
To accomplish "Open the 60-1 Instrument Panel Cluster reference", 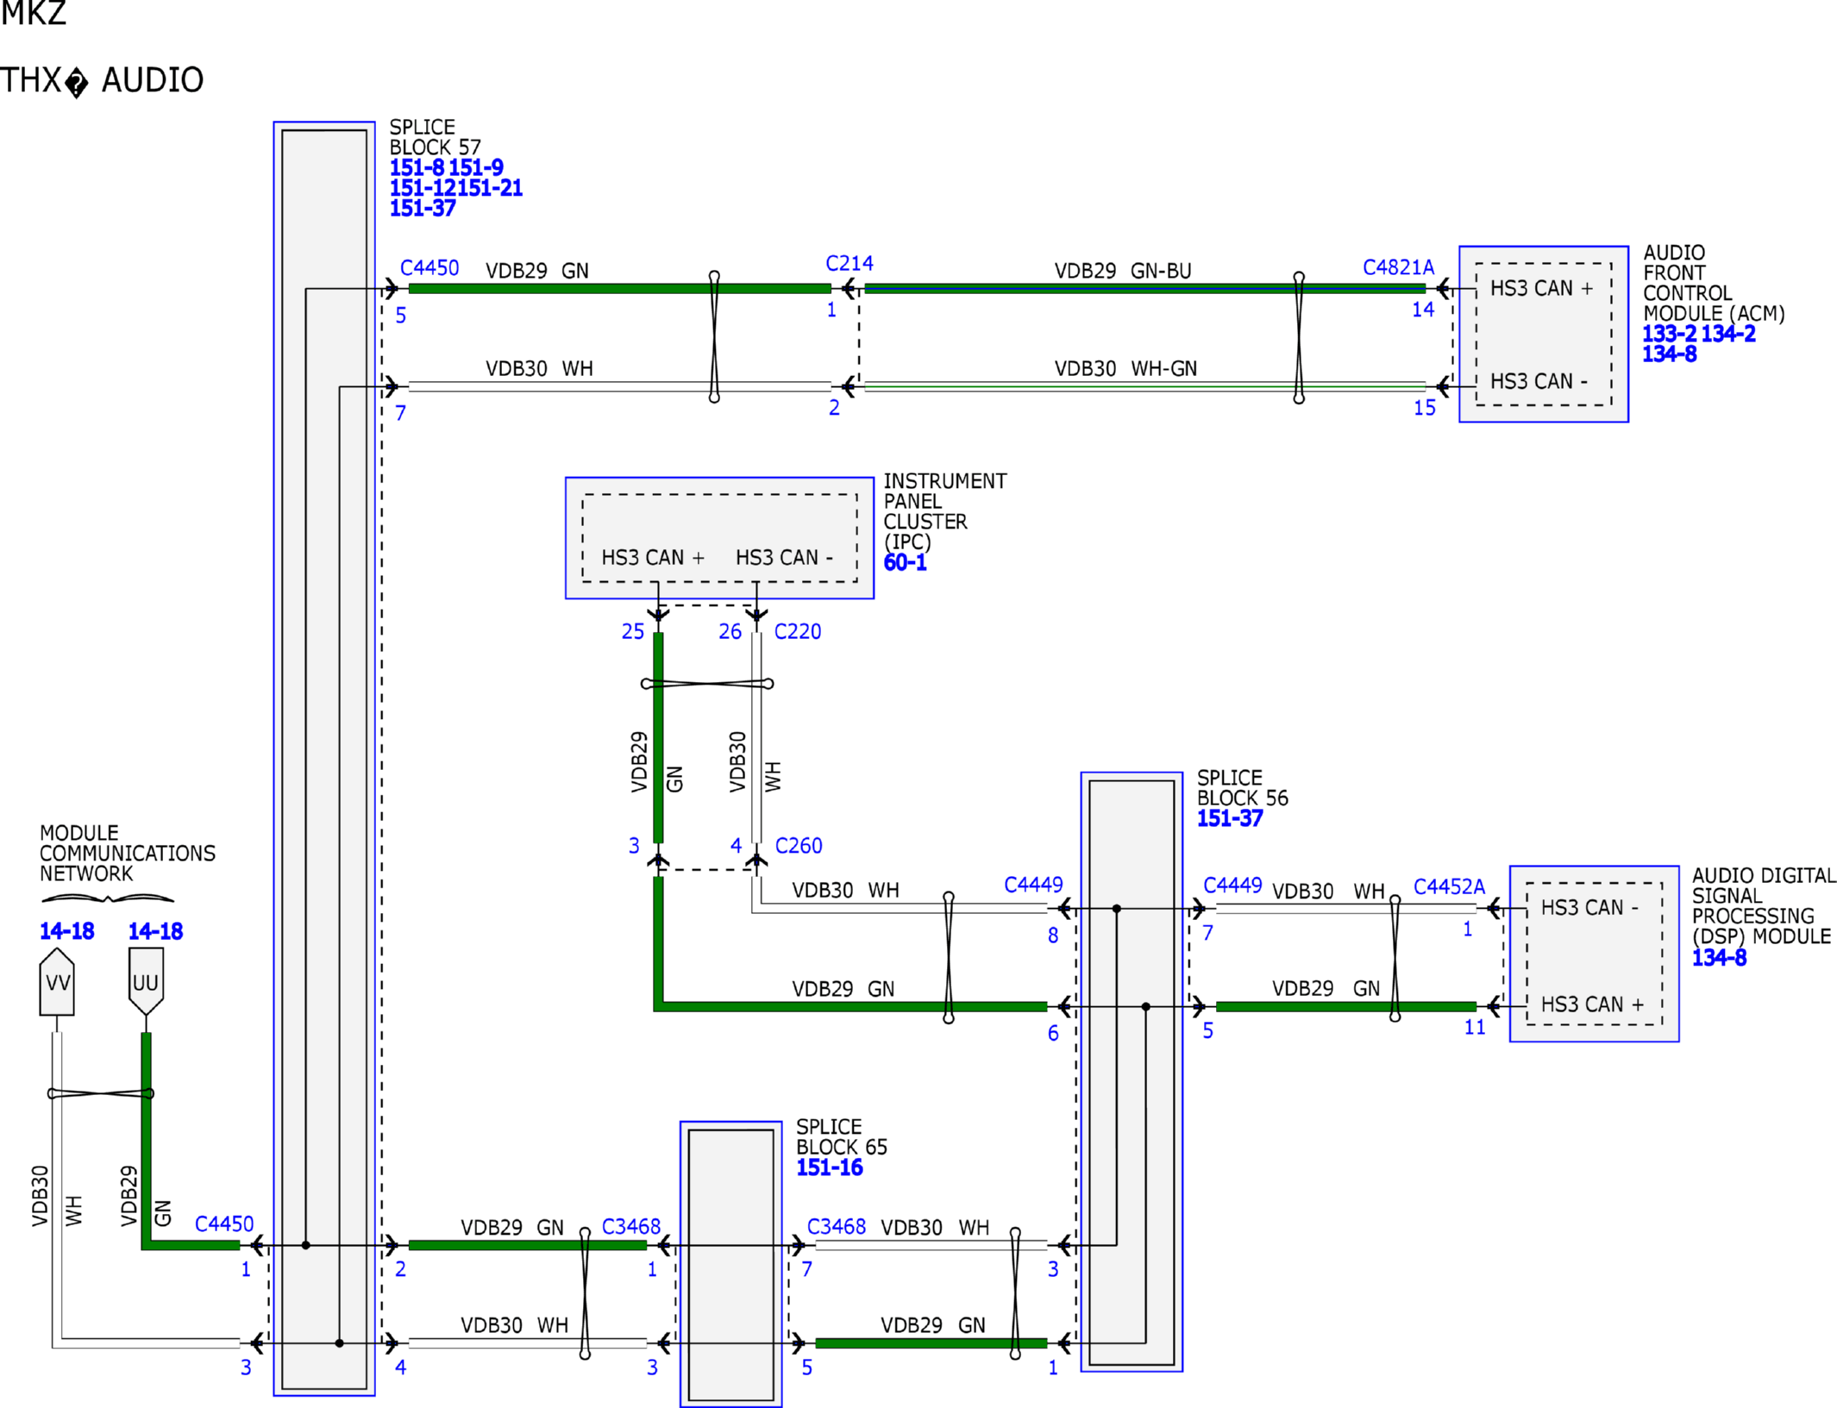I will click(x=906, y=562).
